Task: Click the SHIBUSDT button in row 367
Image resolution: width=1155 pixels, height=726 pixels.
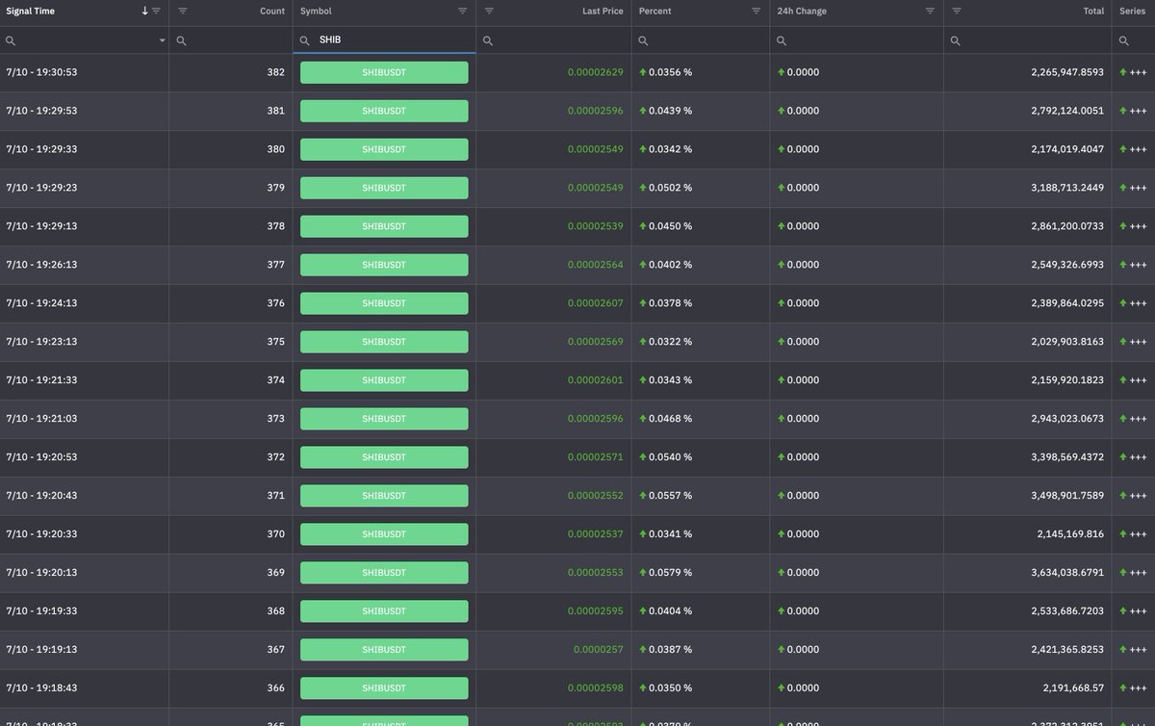Action: (x=384, y=650)
